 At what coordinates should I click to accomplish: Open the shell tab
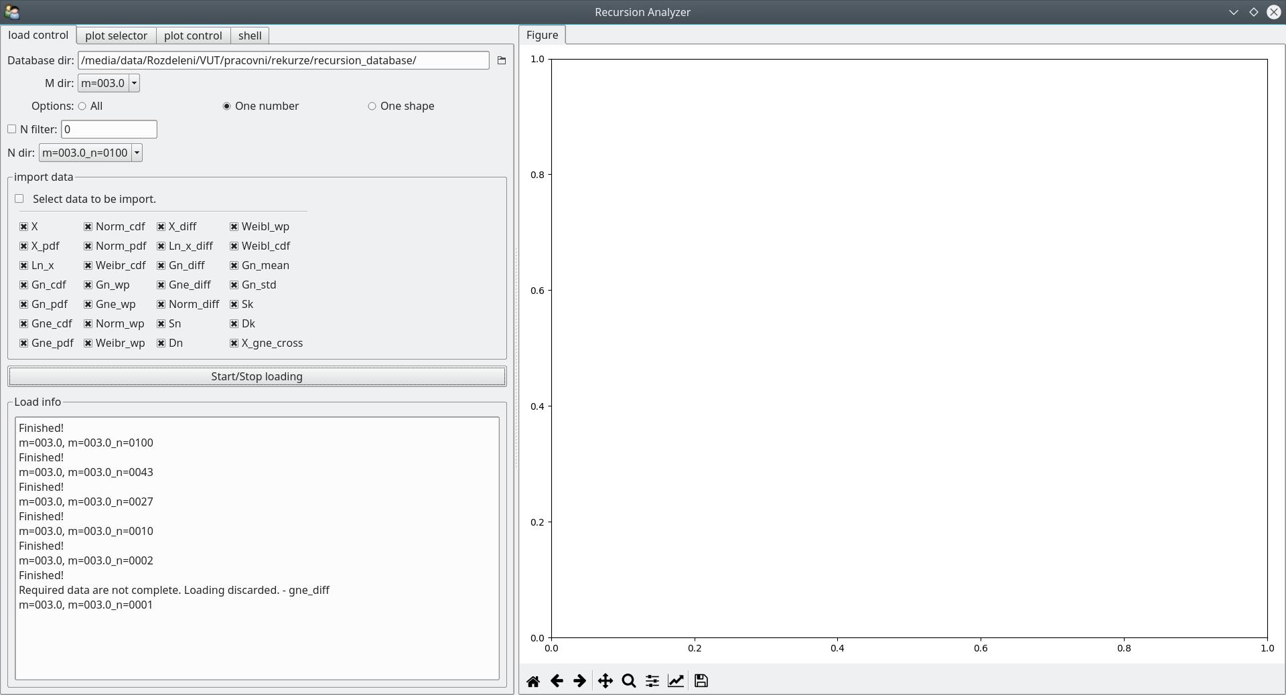pos(250,35)
